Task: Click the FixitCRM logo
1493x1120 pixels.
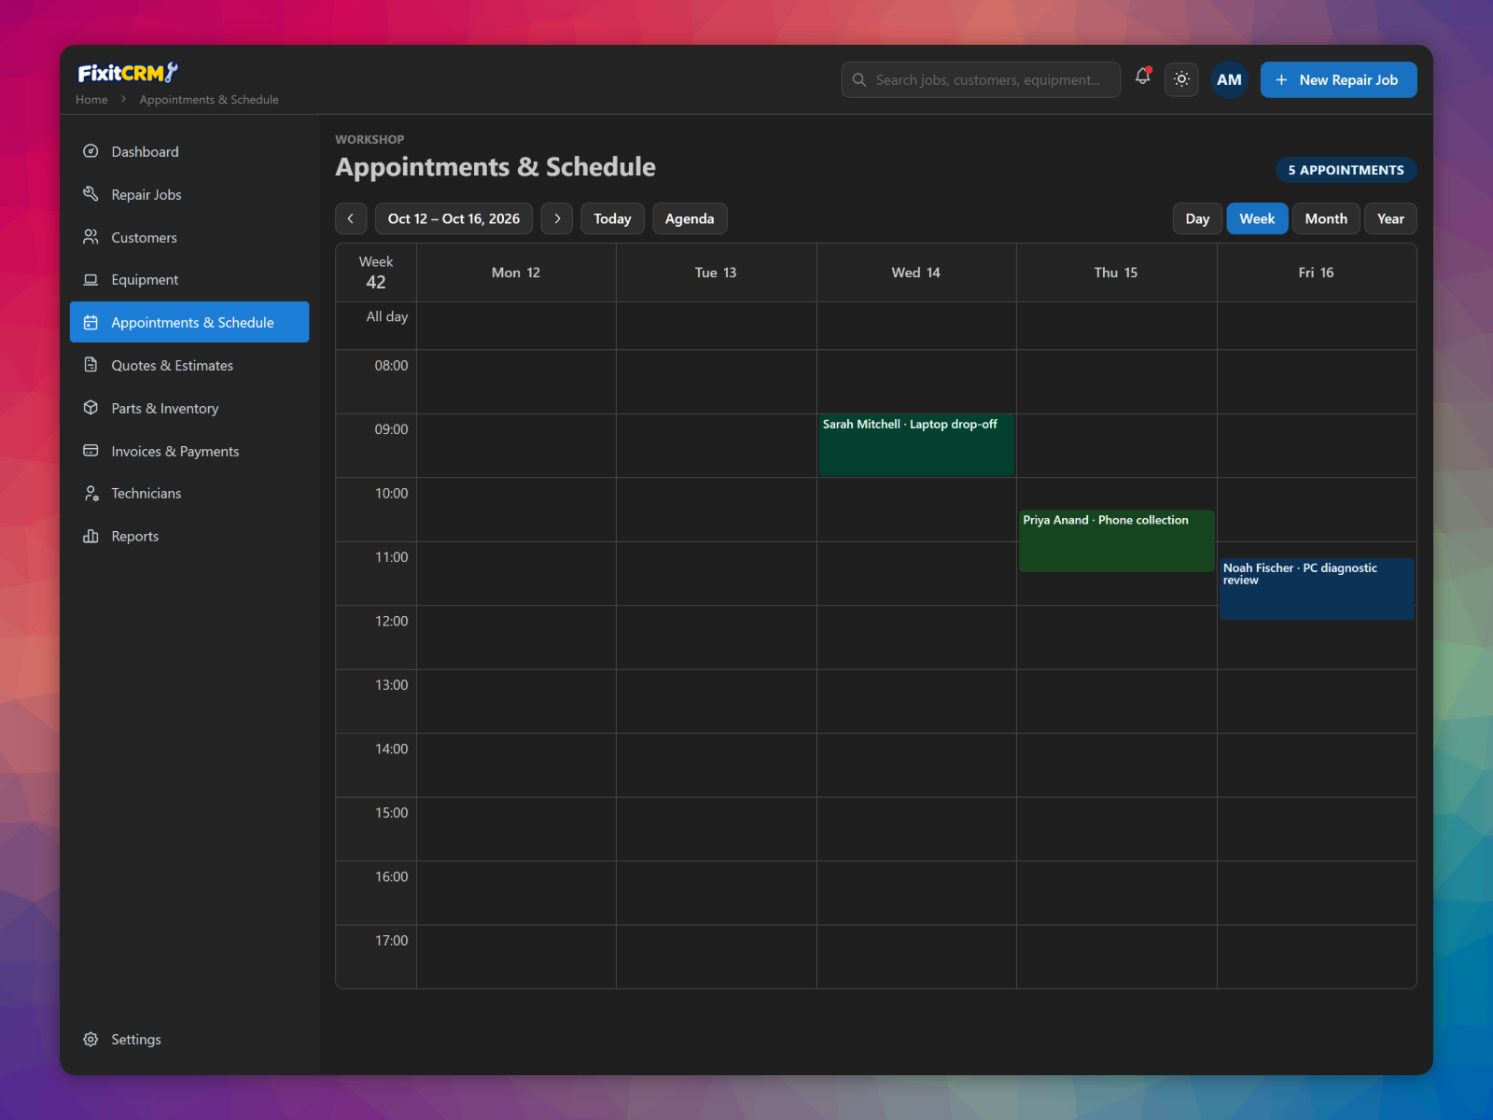Action: tap(128, 73)
